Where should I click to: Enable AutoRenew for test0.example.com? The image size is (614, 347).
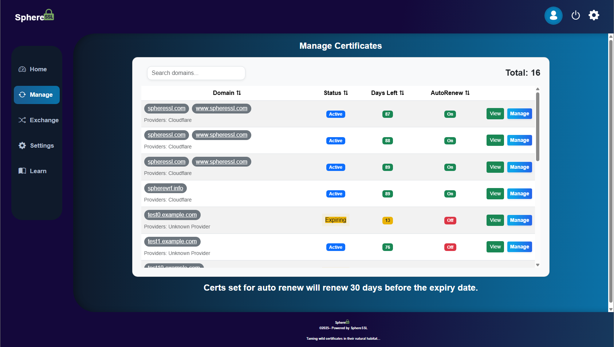[450, 220]
